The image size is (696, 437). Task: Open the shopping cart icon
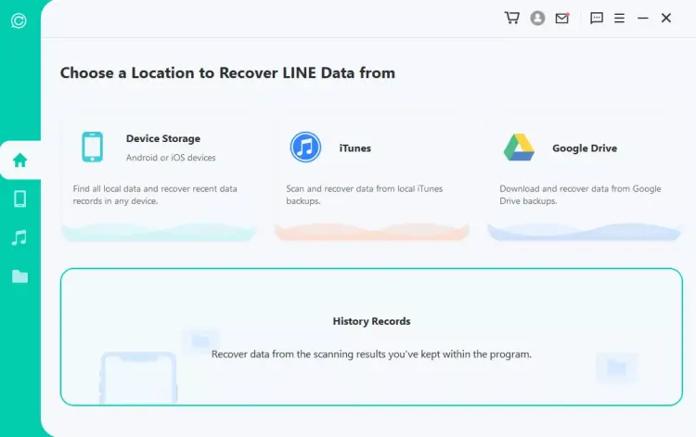click(x=511, y=18)
